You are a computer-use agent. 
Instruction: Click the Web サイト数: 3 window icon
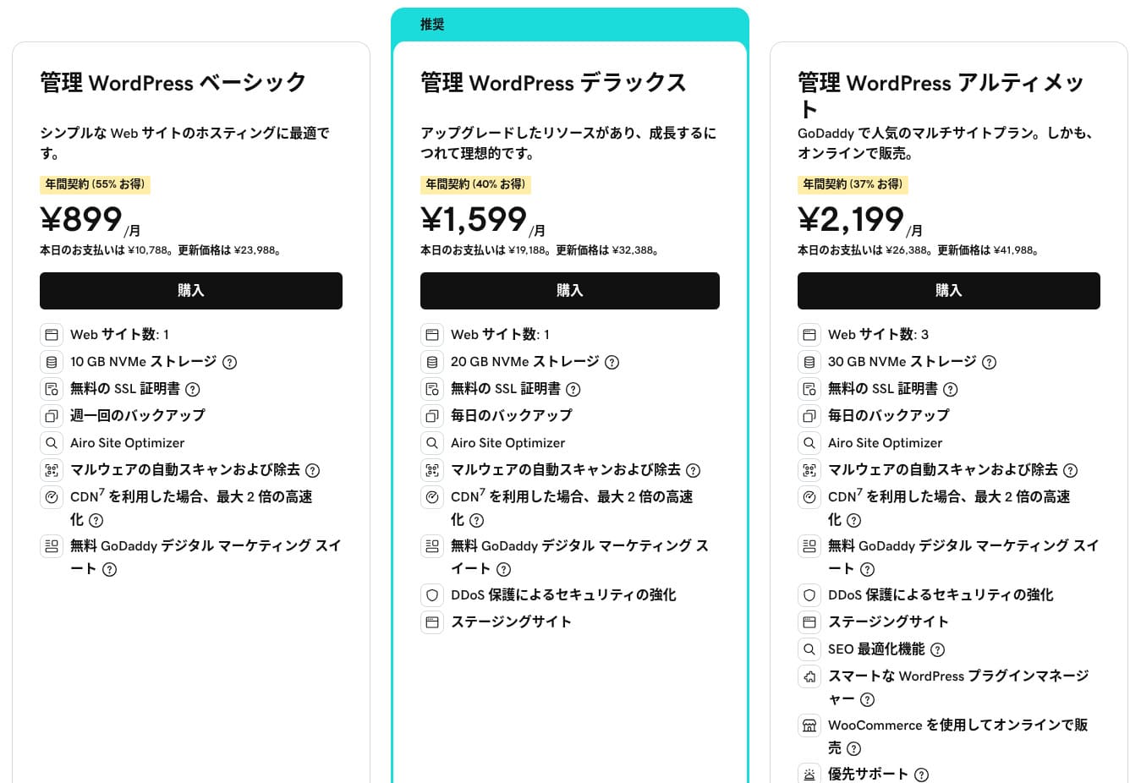pos(809,335)
